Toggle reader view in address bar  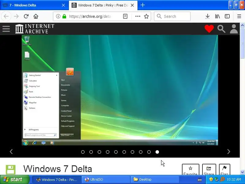click(x=125, y=16)
